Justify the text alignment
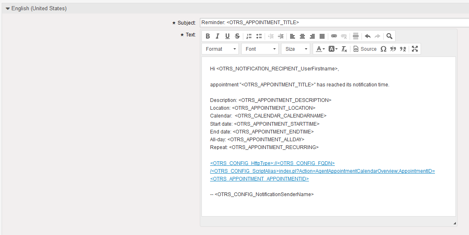 [322, 36]
